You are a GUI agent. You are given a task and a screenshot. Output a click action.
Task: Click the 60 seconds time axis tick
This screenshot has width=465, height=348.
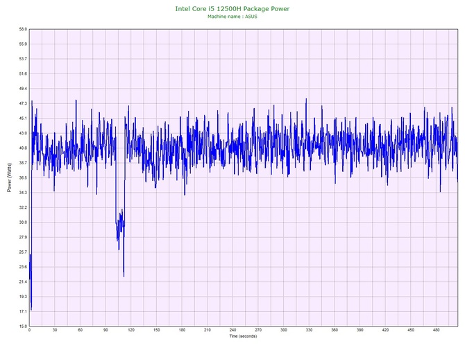(x=80, y=330)
